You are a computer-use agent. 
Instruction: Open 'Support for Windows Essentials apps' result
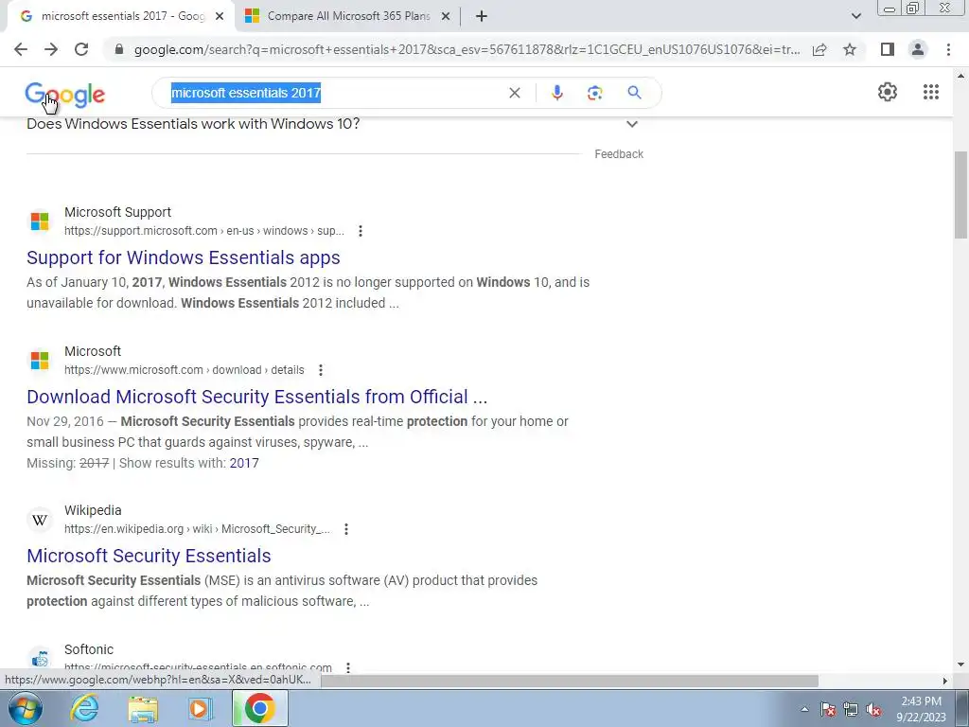[x=184, y=257]
